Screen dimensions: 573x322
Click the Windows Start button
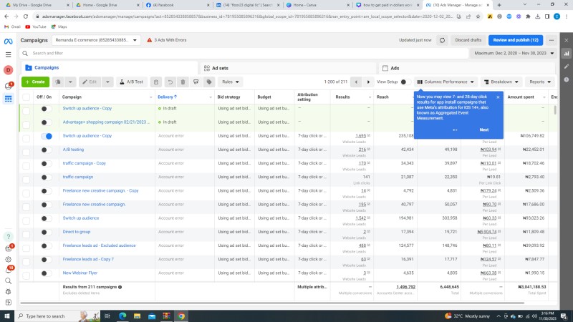7,316
